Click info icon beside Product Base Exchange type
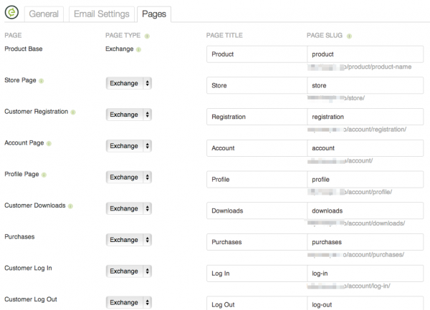The height and width of the screenshot is (310, 430). [x=138, y=49]
